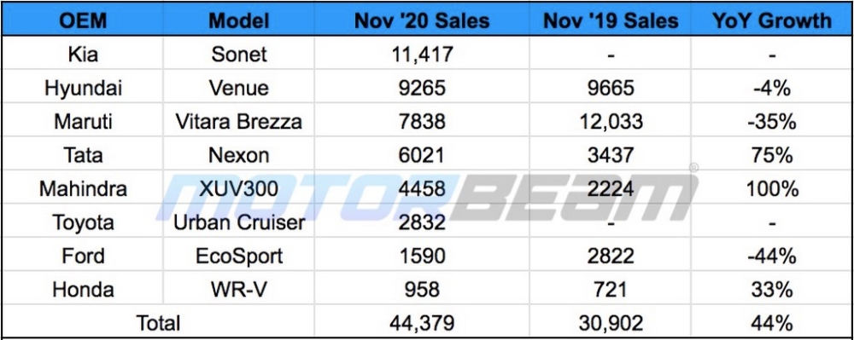Screen dimensions: 854x340
Task: Select the Ford EcoSport -44% growth cell
Action: 771,256
